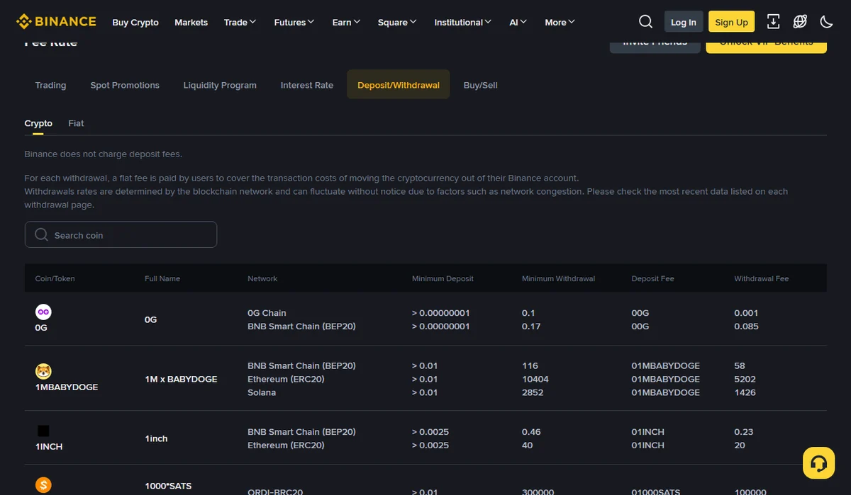Click the 1MBABYDOGE ticker label
Viewport: 851px width, 495px height.
67,387
